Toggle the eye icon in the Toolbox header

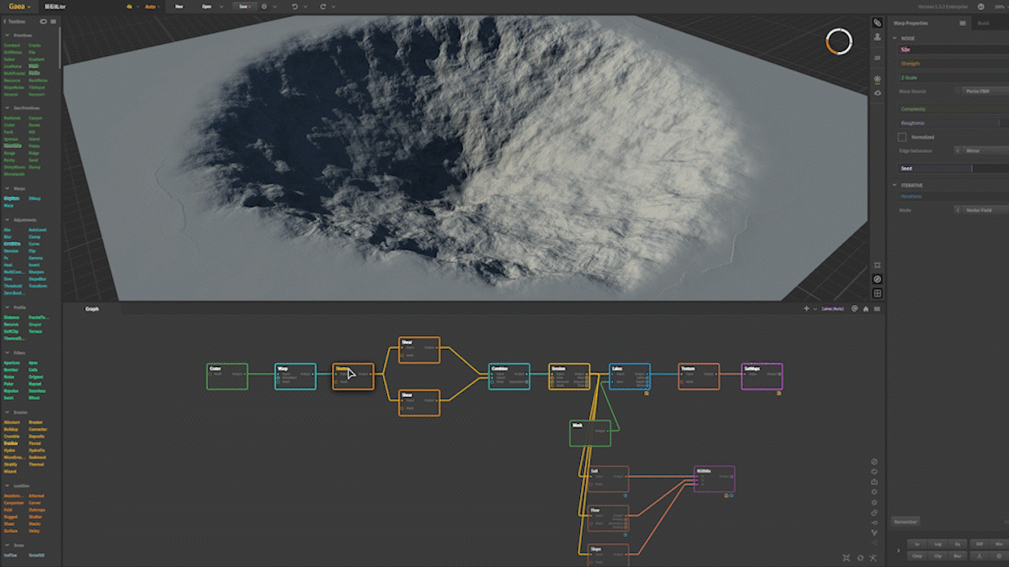[x=44, y=23]
